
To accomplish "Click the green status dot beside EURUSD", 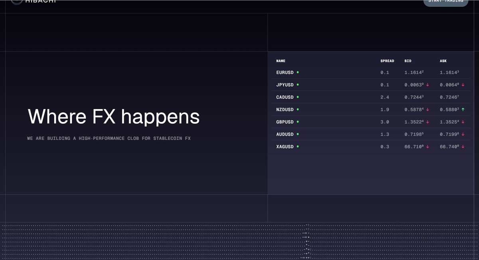I will 298,72.
